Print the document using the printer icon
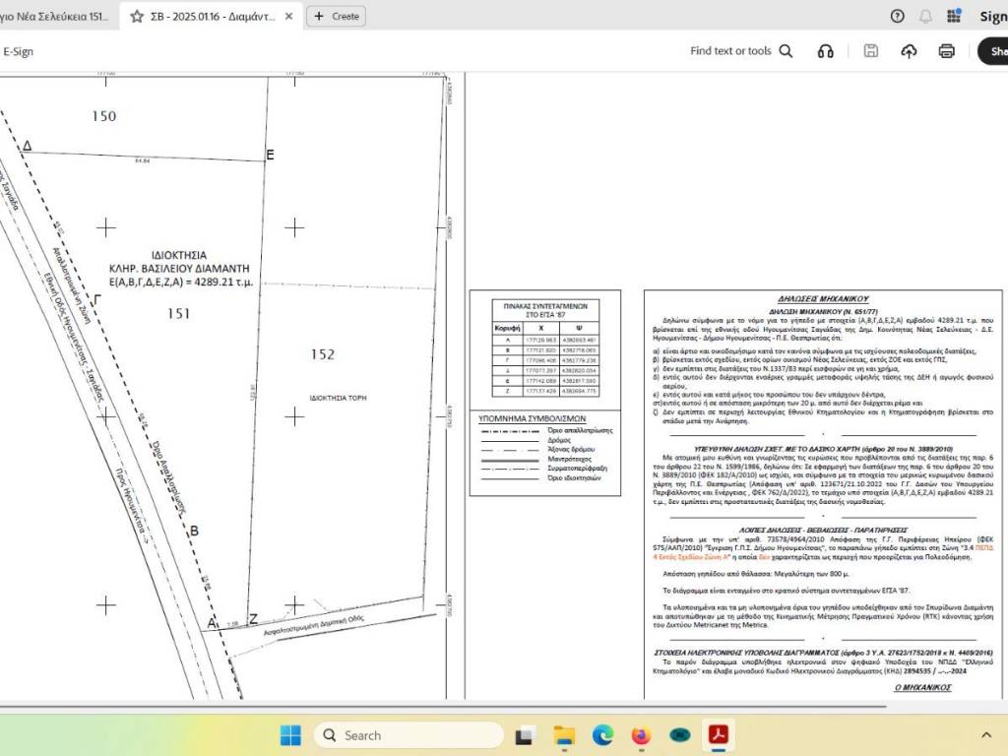The width and height of the screenshot is (1008, 756). click(x=947, y=51)
